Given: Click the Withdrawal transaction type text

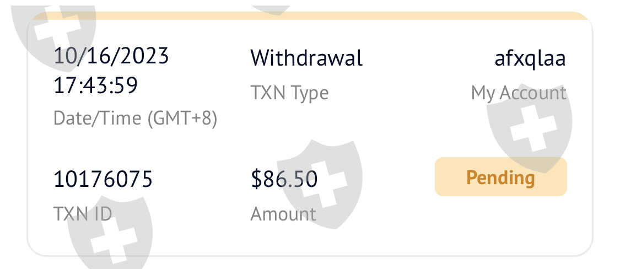Looking at the screenshot, I should (x=306, y=58).
